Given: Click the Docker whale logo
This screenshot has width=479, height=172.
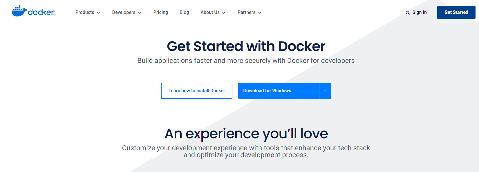Looking at the screenshot, I should tap(33, 11).
